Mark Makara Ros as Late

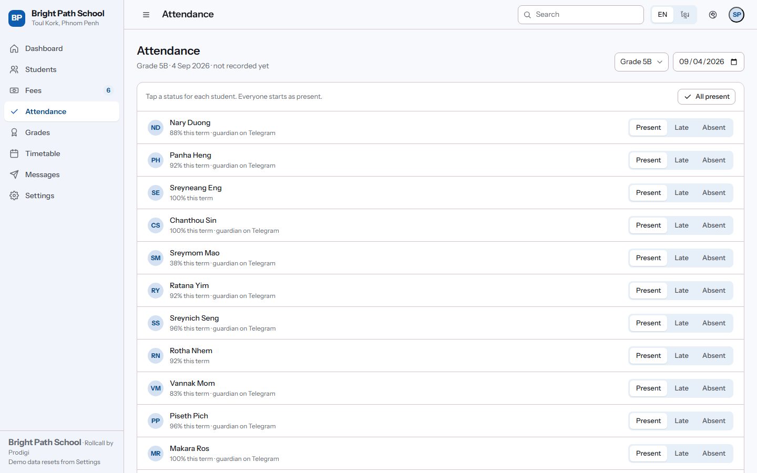681,454
